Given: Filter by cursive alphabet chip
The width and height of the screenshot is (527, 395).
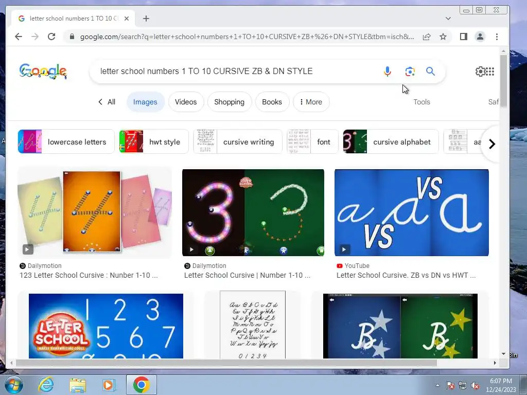Looking at the screenshot, I should 391,141.
